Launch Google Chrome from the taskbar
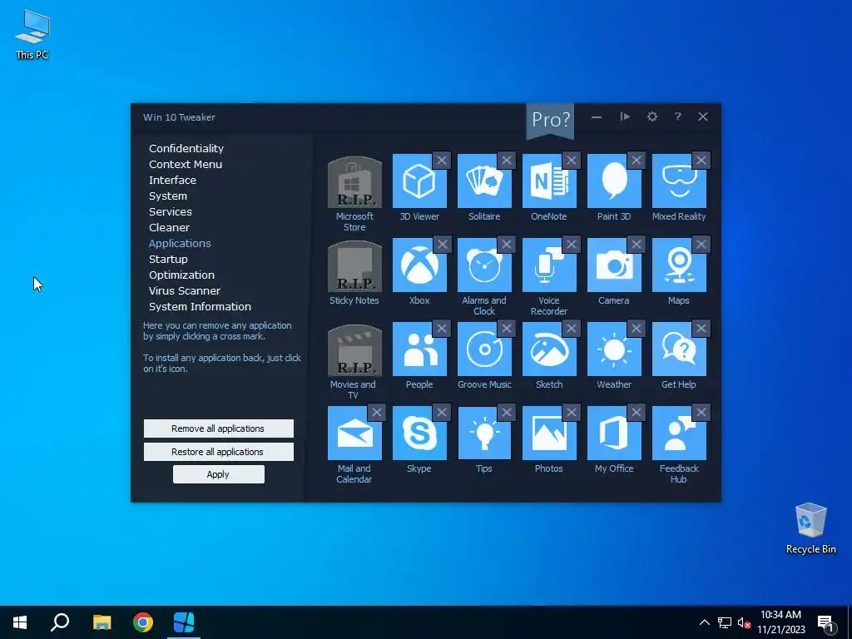Image resolution: width=852 pixels, height=639 pixels. click(143, 622)
